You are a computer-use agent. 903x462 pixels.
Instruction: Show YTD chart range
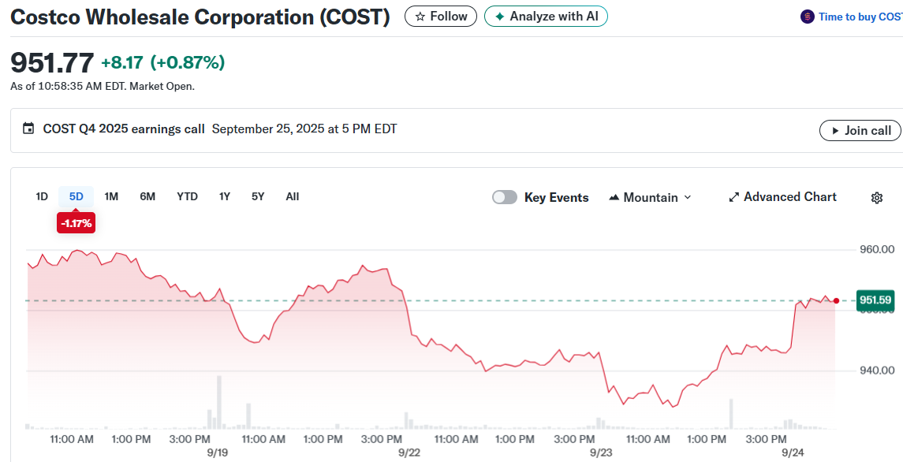(x=187, y=196)
